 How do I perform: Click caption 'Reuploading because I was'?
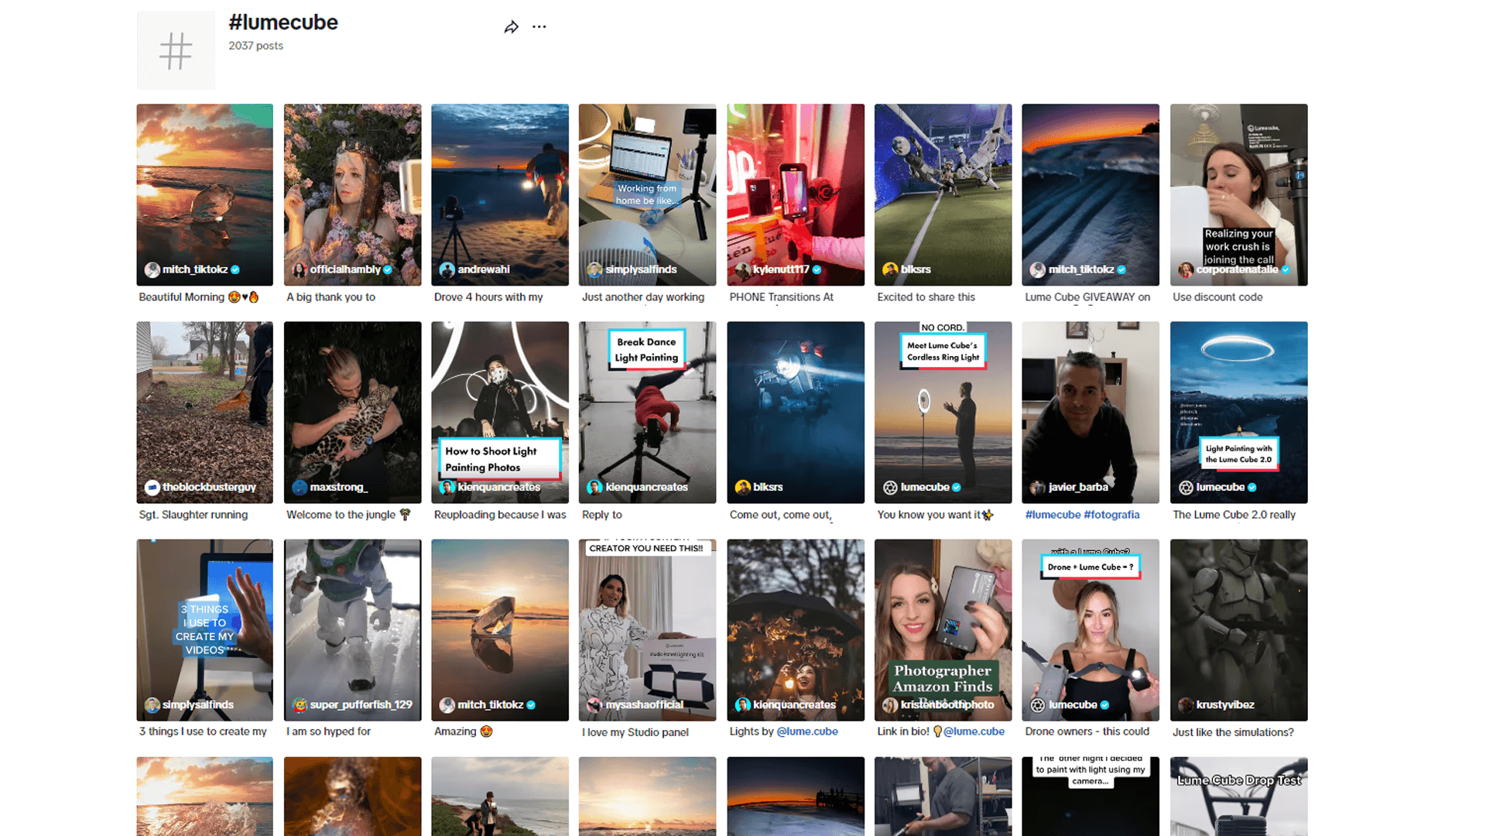[x=500, y=515]
